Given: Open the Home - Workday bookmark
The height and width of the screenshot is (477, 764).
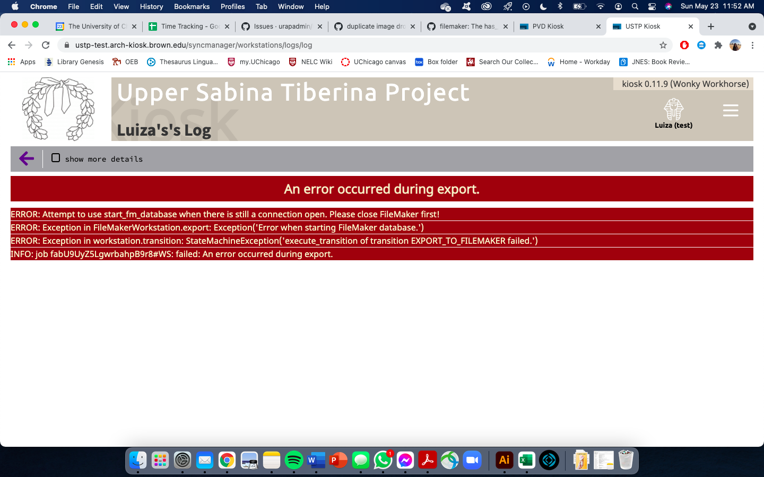Looking at the screenshot, I should (579, 62).
